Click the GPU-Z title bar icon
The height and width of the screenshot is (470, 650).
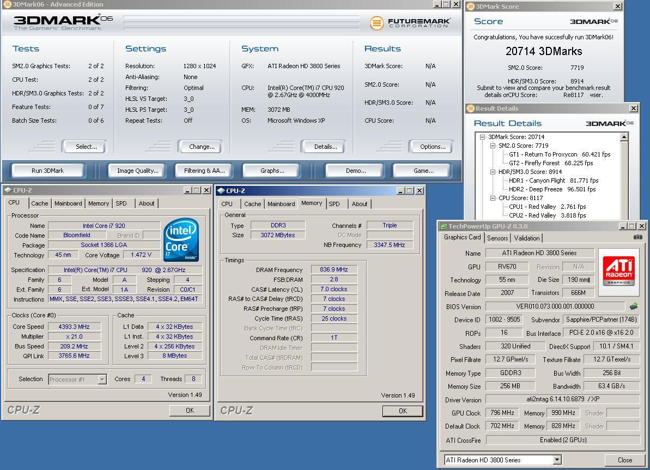click(444, 226)
